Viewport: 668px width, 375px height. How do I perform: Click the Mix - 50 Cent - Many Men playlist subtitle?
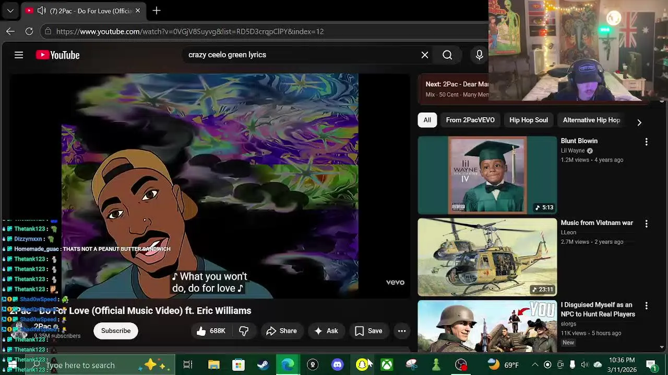(457, 94)
